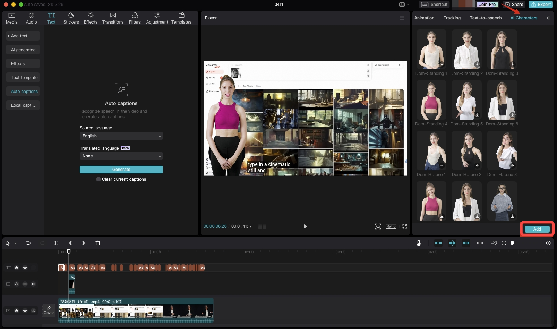557x329 pixels.
Task: Enable the Clear current captions checkbox
Action: (98, 179)
